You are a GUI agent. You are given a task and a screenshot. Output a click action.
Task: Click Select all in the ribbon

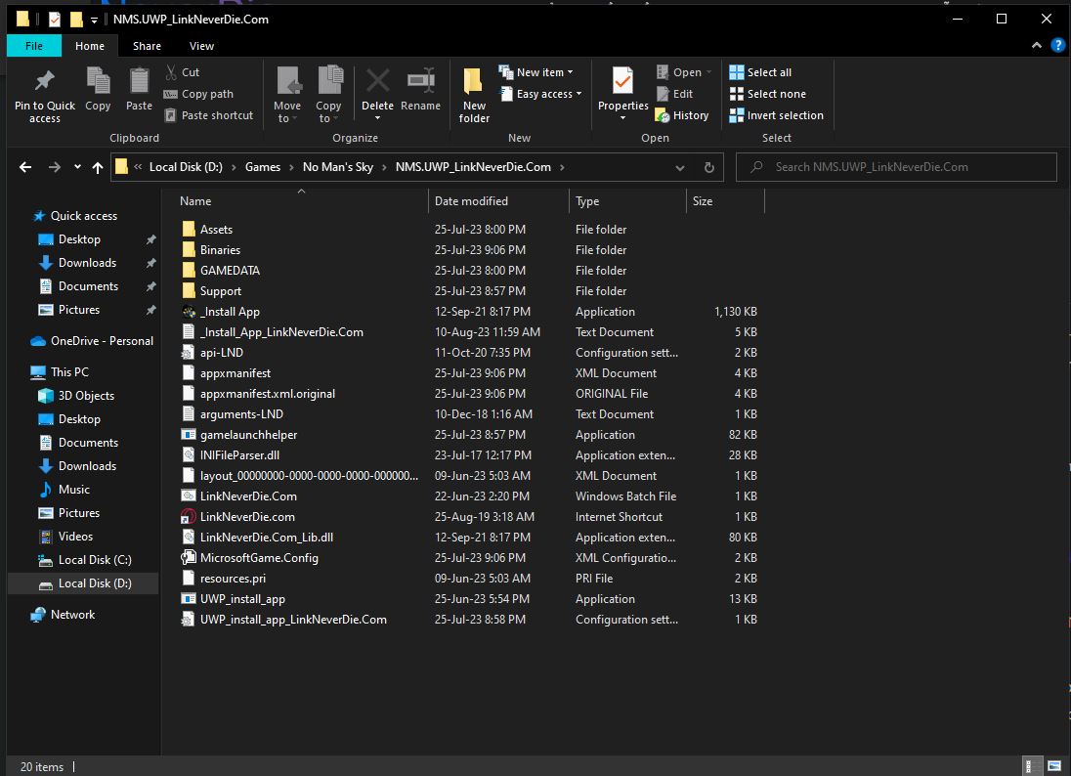761,72
